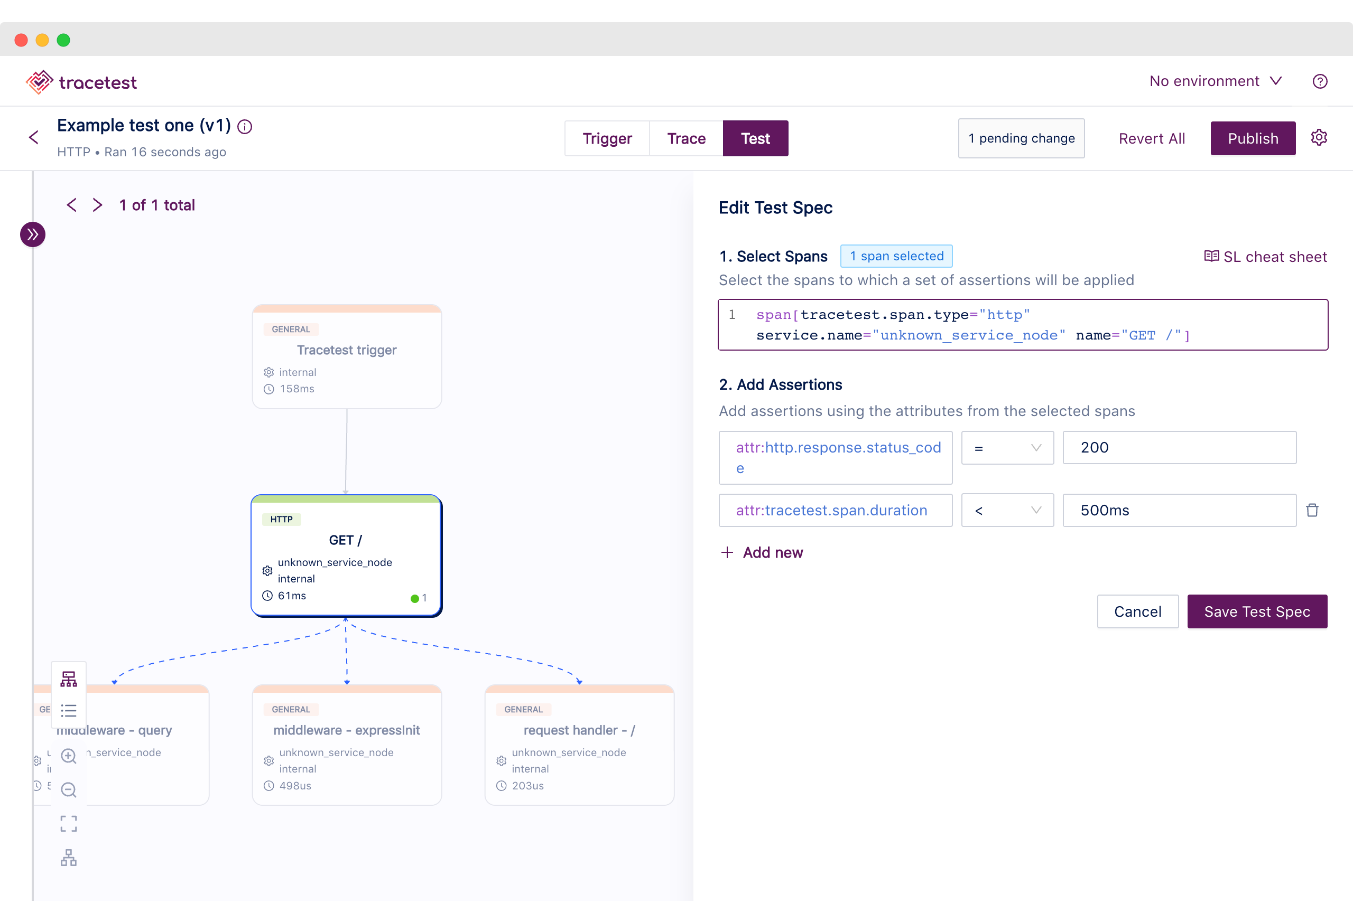Open the SL cheat sheet link

point(1265,257)
